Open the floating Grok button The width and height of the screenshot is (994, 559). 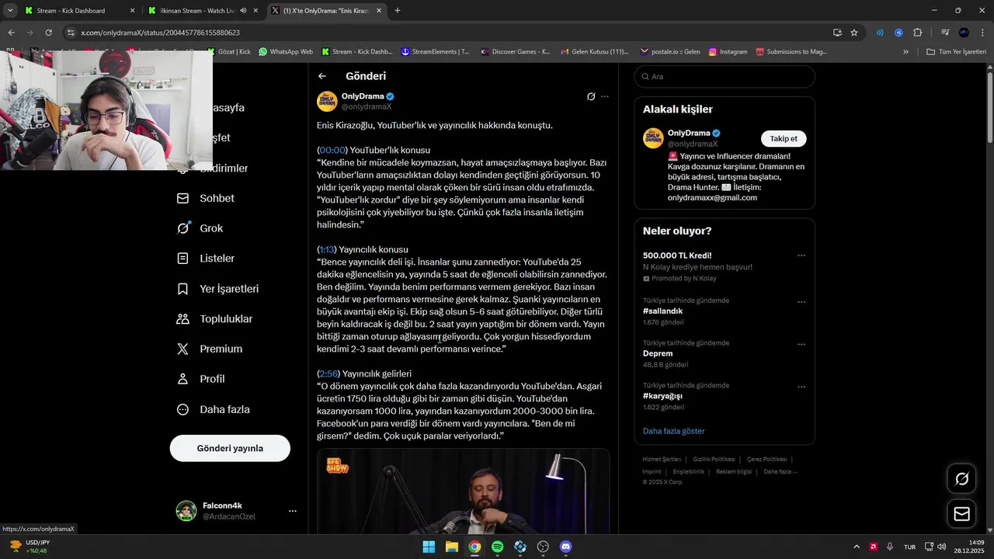point(961,479)
